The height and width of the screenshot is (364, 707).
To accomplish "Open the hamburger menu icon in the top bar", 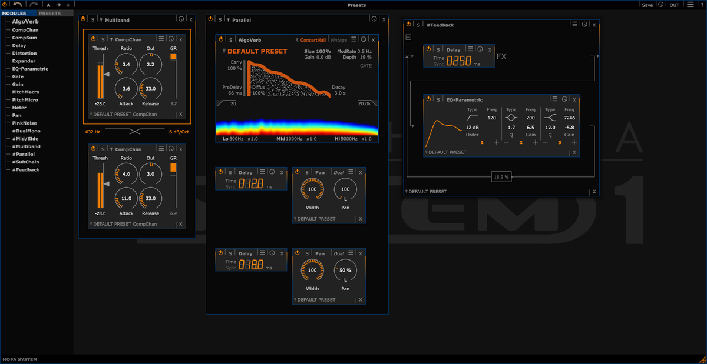I will 691,4.
